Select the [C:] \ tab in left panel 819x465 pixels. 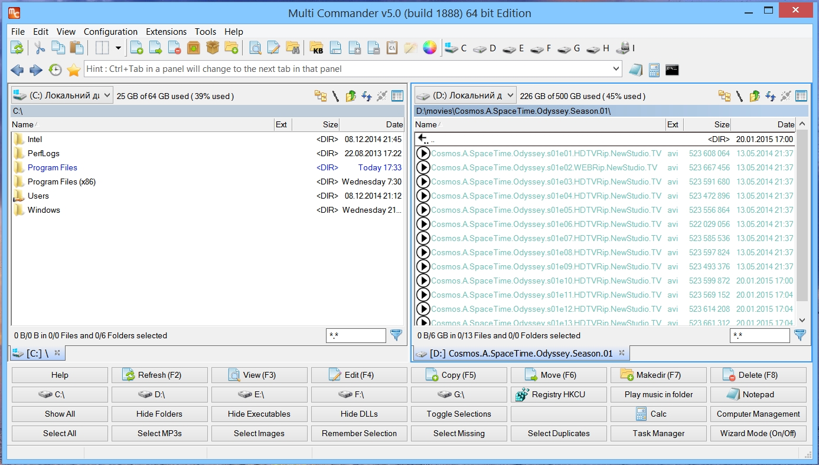tap(38, 354)
